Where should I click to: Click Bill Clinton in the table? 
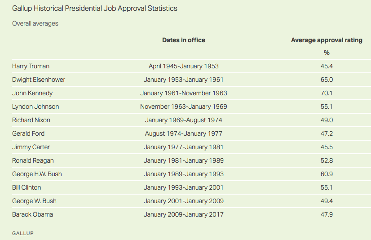(27, 187)
